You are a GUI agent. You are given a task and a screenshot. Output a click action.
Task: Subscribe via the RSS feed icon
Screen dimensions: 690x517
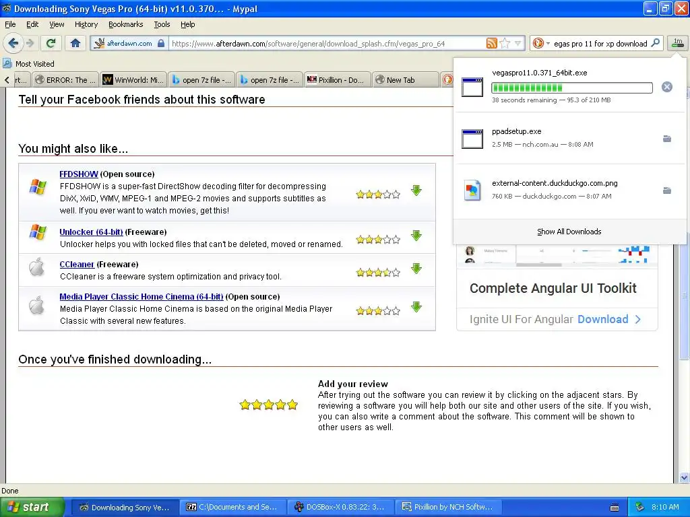coord(491,43)
